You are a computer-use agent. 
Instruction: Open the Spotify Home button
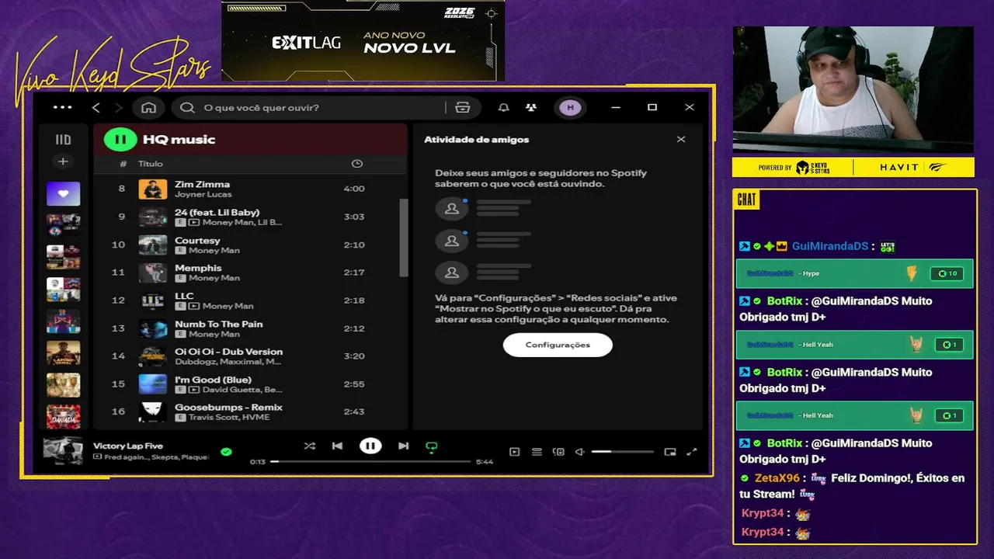pos(148,107)
